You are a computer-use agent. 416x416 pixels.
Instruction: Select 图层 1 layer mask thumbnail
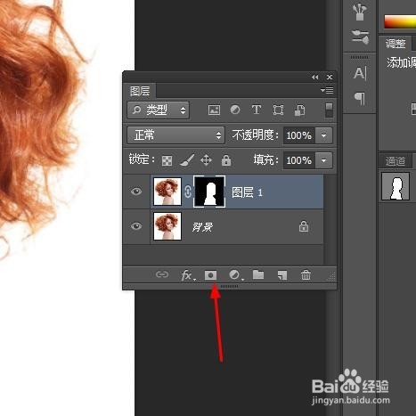[209, 192]
